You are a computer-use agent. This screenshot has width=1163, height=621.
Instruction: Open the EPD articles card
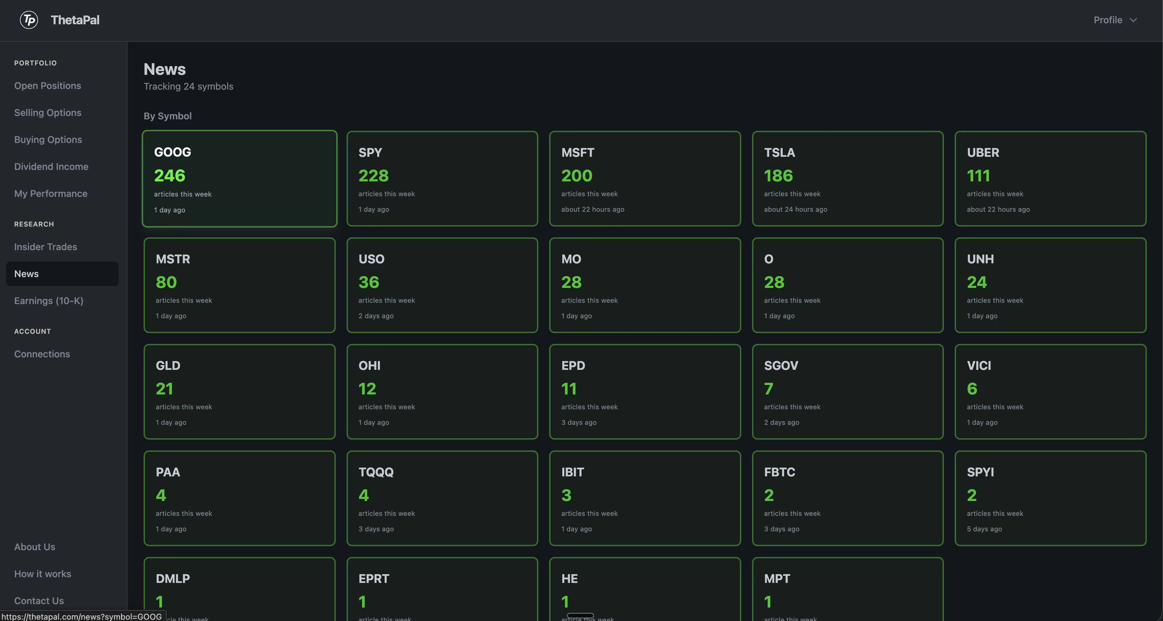pyautogui.click(x=645, y=391)
